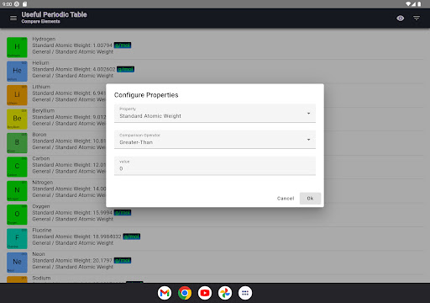
Task: Click the Cancel button in dialog
Action: pyautogui.click(x=286, y=199)
